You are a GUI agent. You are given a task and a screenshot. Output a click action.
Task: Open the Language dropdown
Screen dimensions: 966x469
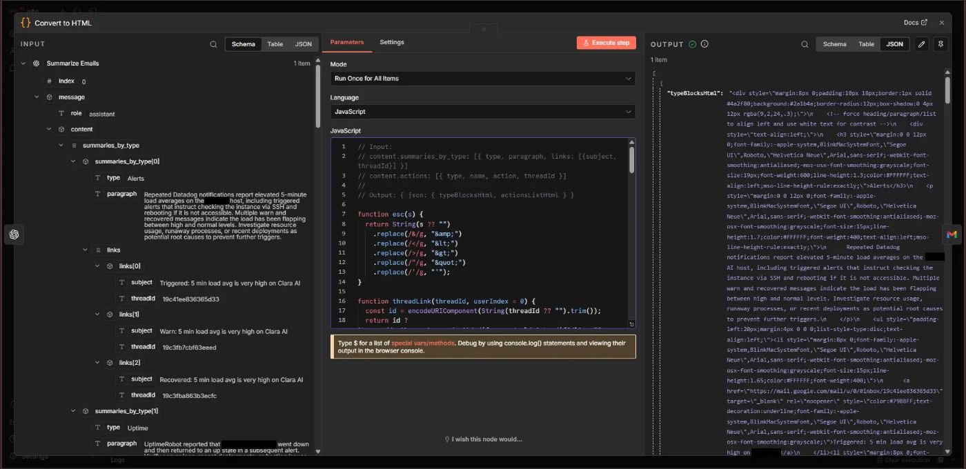click(482, 112)
